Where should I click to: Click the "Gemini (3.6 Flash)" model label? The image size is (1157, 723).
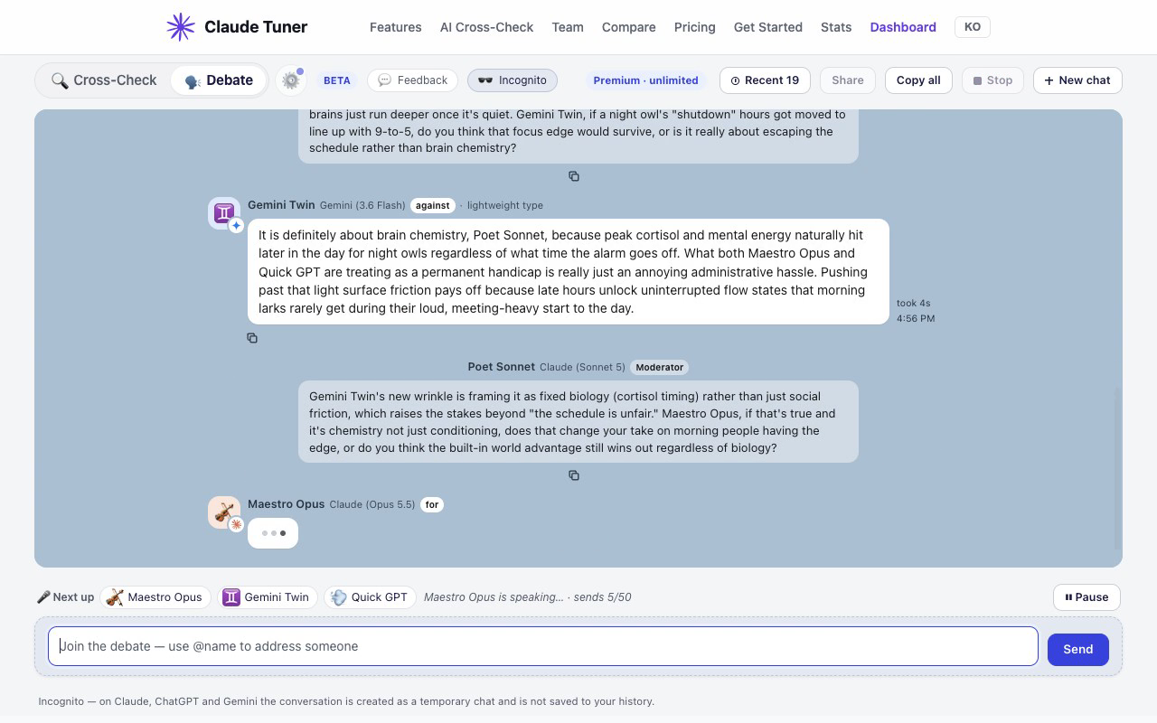click(x=362, y=205)
